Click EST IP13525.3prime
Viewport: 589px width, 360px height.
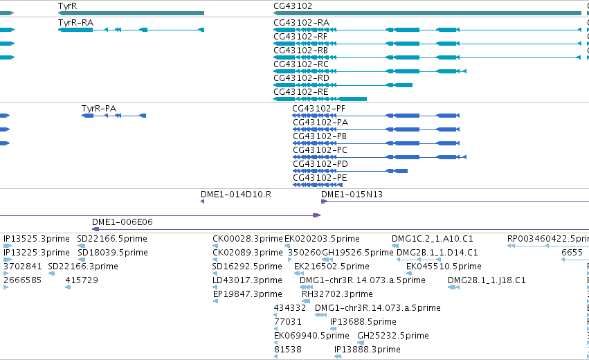click(37, 239)
